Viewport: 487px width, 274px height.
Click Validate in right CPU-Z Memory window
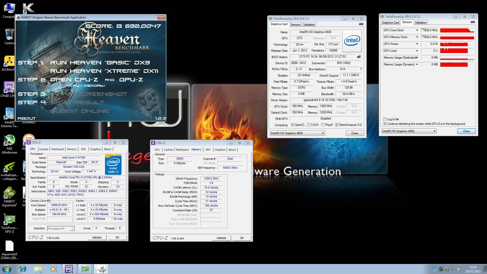point(221,238)
